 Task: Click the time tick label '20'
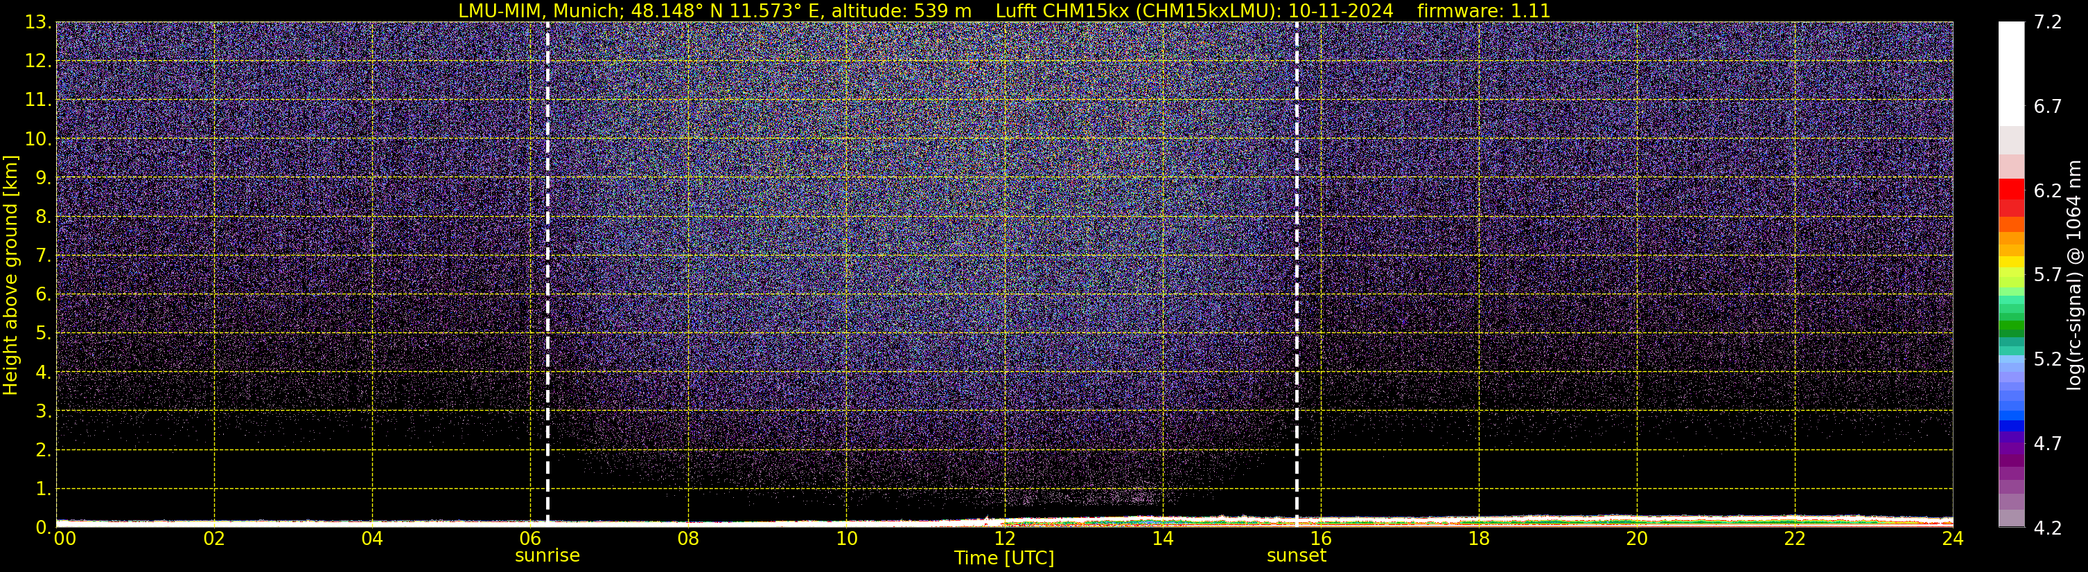point(1637,539)
